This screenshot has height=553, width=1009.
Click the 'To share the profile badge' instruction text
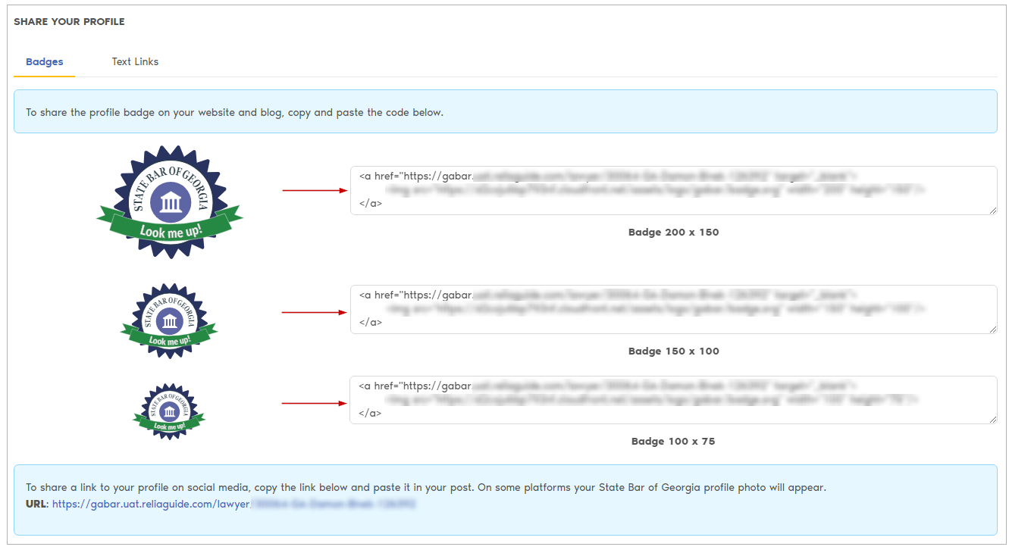pos(234,112)
